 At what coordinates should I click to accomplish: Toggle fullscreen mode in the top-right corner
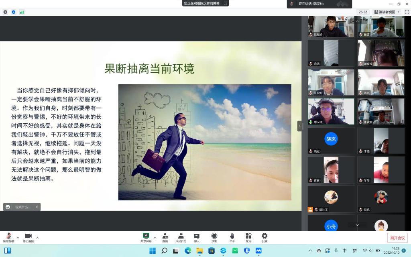pyautogui.click(x=407, y=12)
